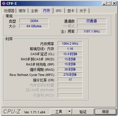Close the CPU-Z window

point(114,3)
